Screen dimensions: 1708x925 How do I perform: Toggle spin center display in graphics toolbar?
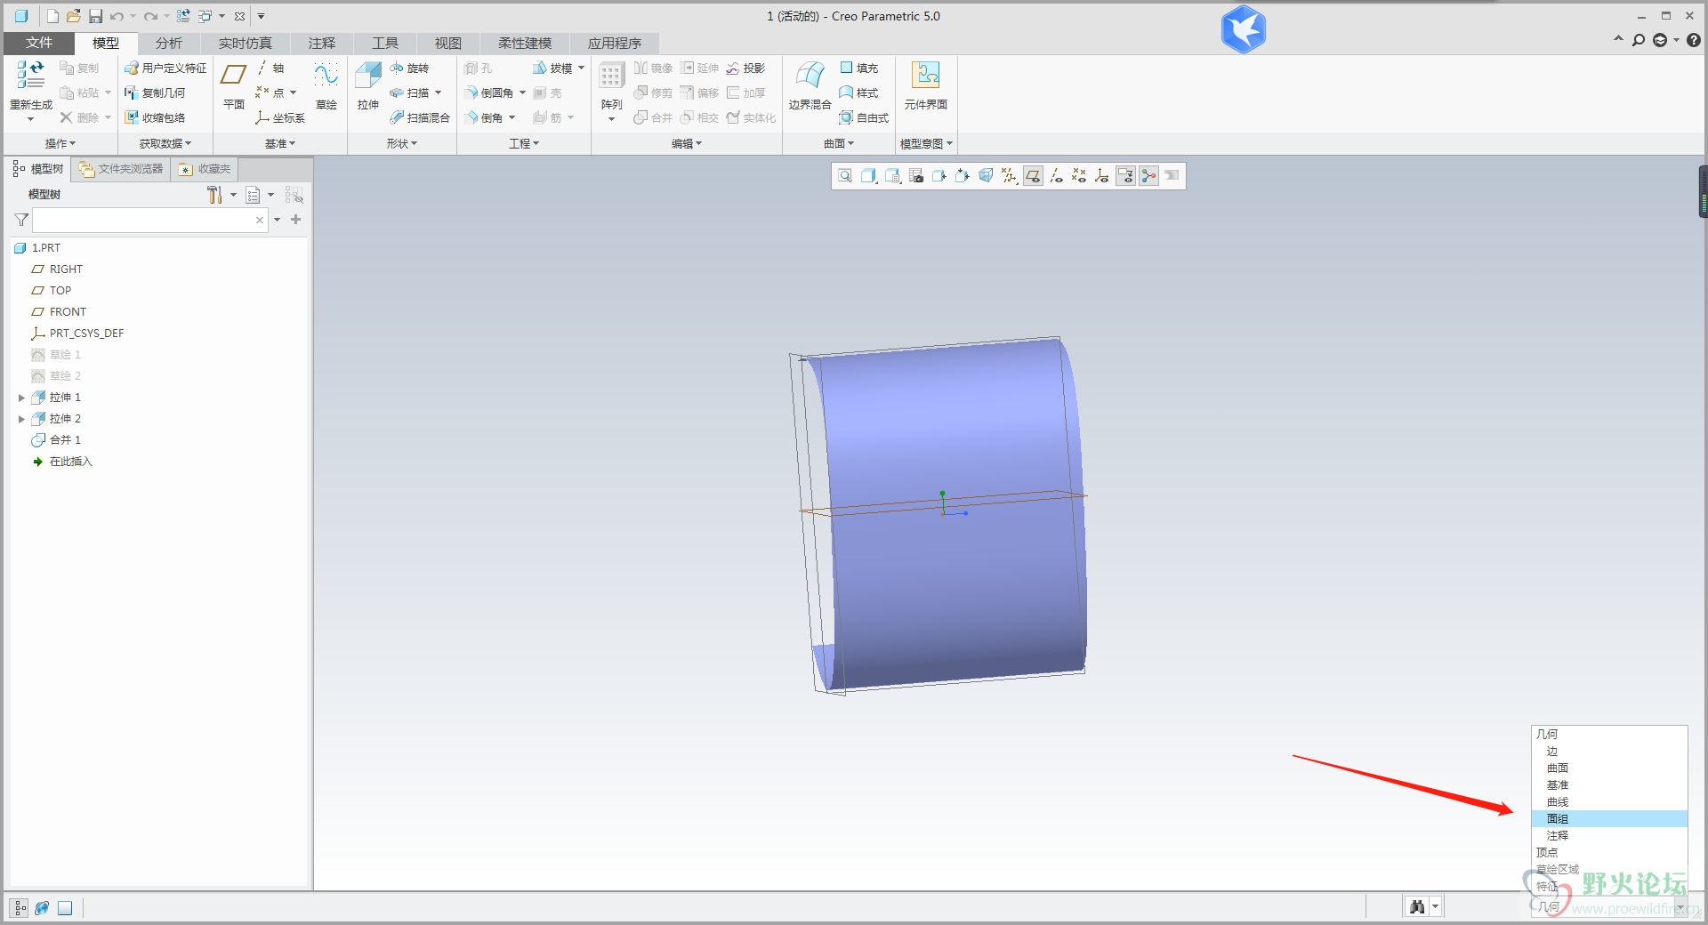(1148, 176)
